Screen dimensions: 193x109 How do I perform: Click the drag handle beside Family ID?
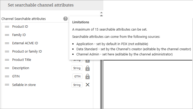click(x=7, y=35)
